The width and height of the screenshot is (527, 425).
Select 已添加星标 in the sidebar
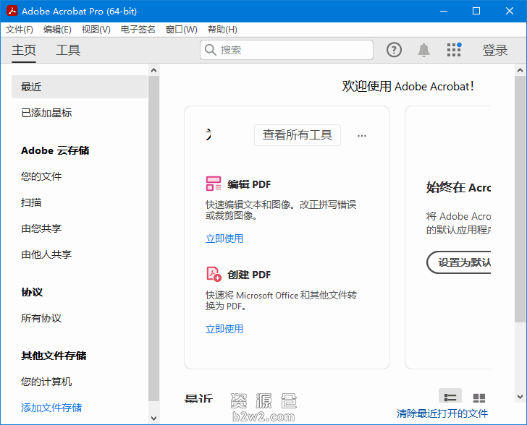click(46, 113)
